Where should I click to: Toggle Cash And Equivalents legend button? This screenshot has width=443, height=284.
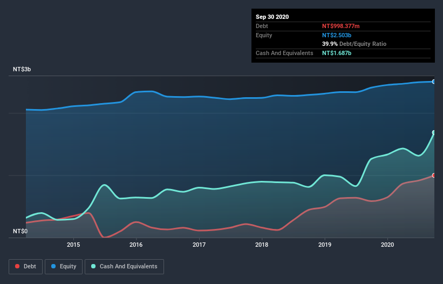(124, 267)
